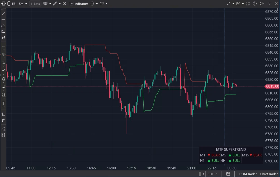Click the sidebar drag grip at top
This screenshot has width=280, height=177.
tap(4, 9)
